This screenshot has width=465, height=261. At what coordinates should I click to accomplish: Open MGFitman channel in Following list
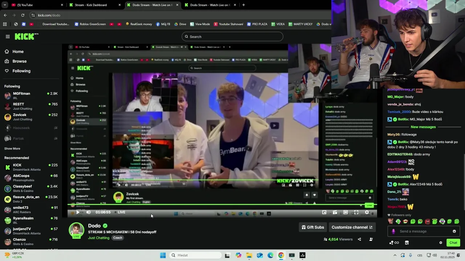coord(31,96)
